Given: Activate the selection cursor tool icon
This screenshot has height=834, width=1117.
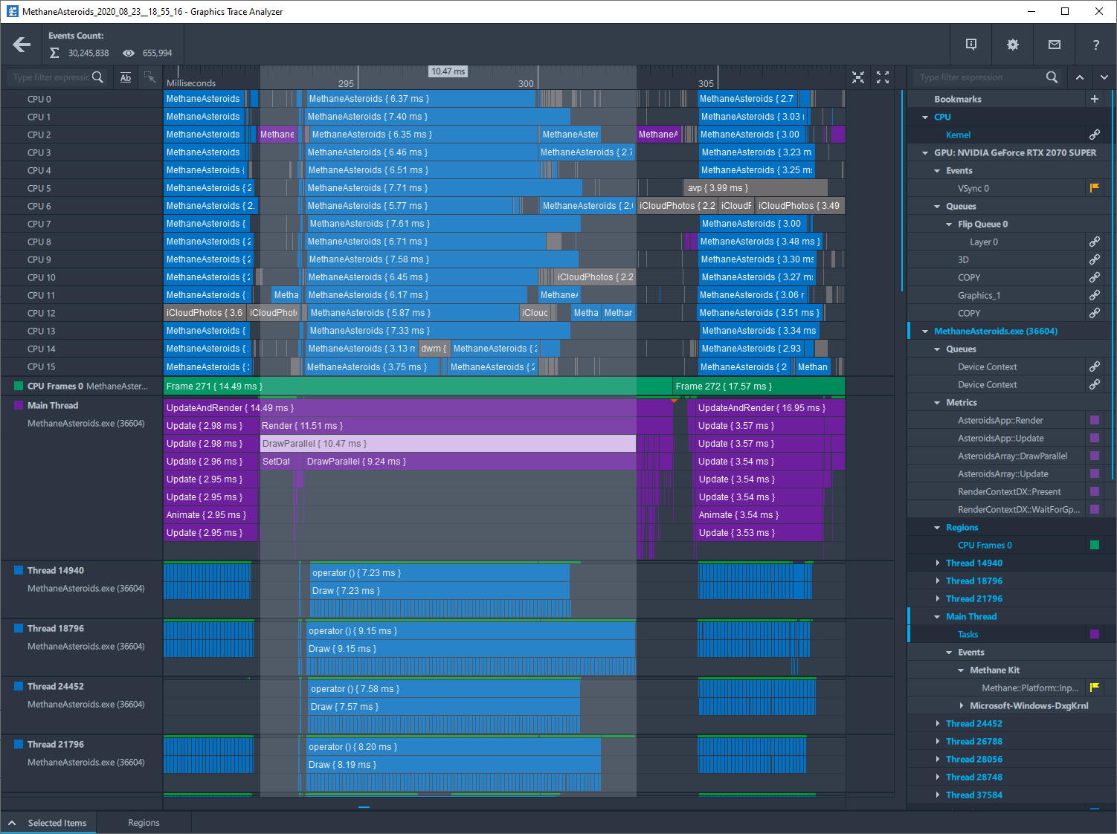Looking at the screenshot, I should tap(149, 77).
